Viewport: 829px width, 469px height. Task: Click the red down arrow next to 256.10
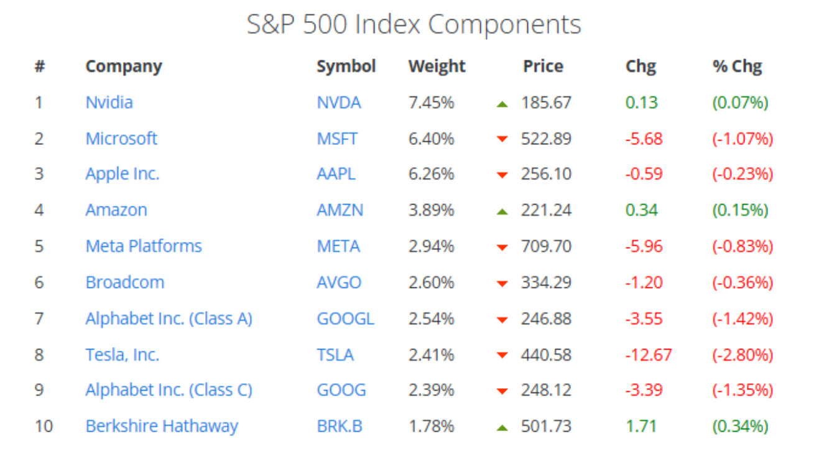[x=502, y=175]
